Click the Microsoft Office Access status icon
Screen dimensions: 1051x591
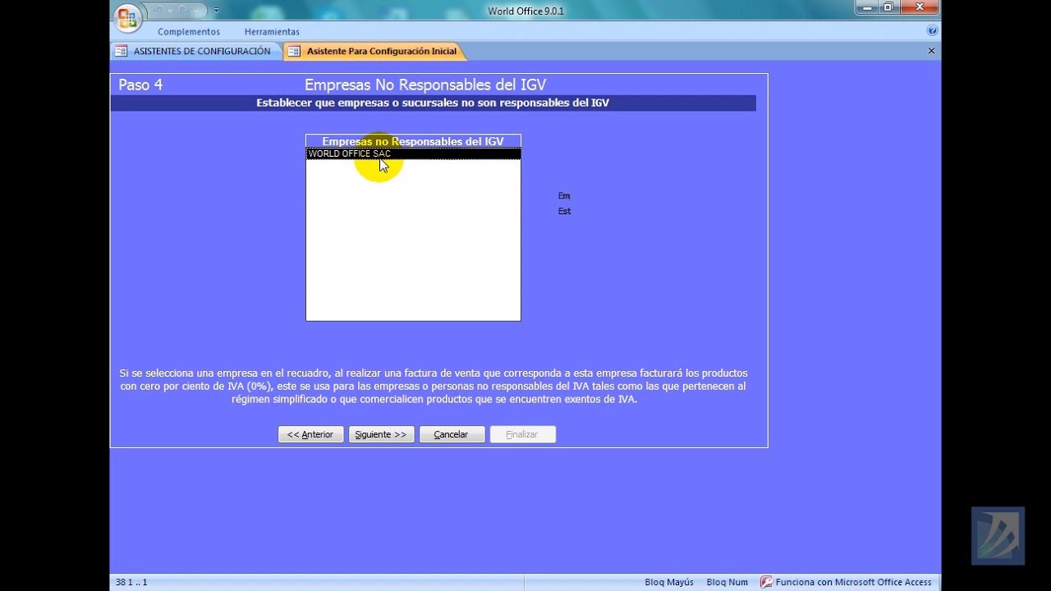pos(766,582)
